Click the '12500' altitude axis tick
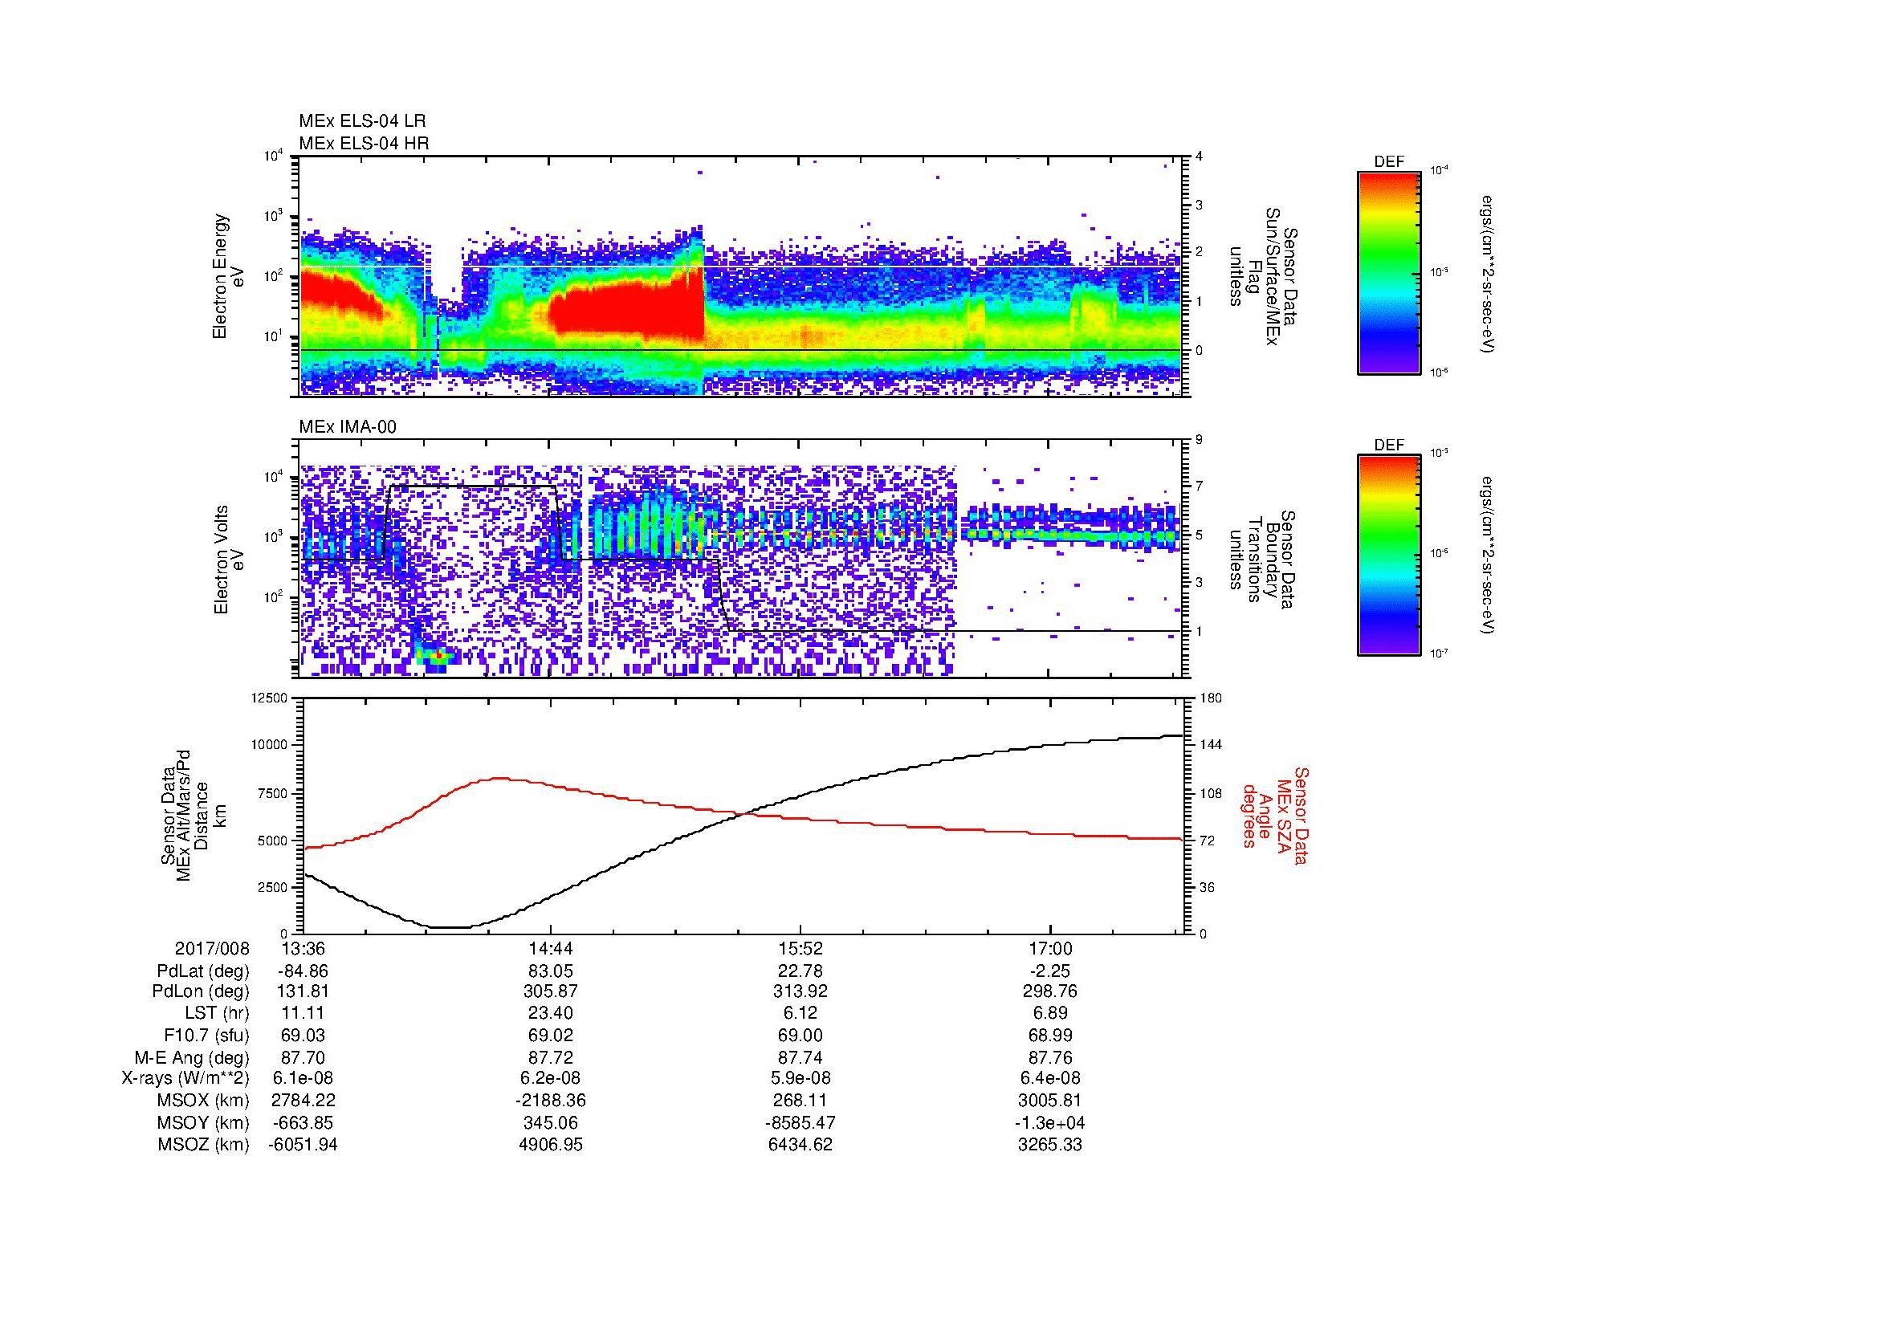1878x1327 pixels. point(269,698)
